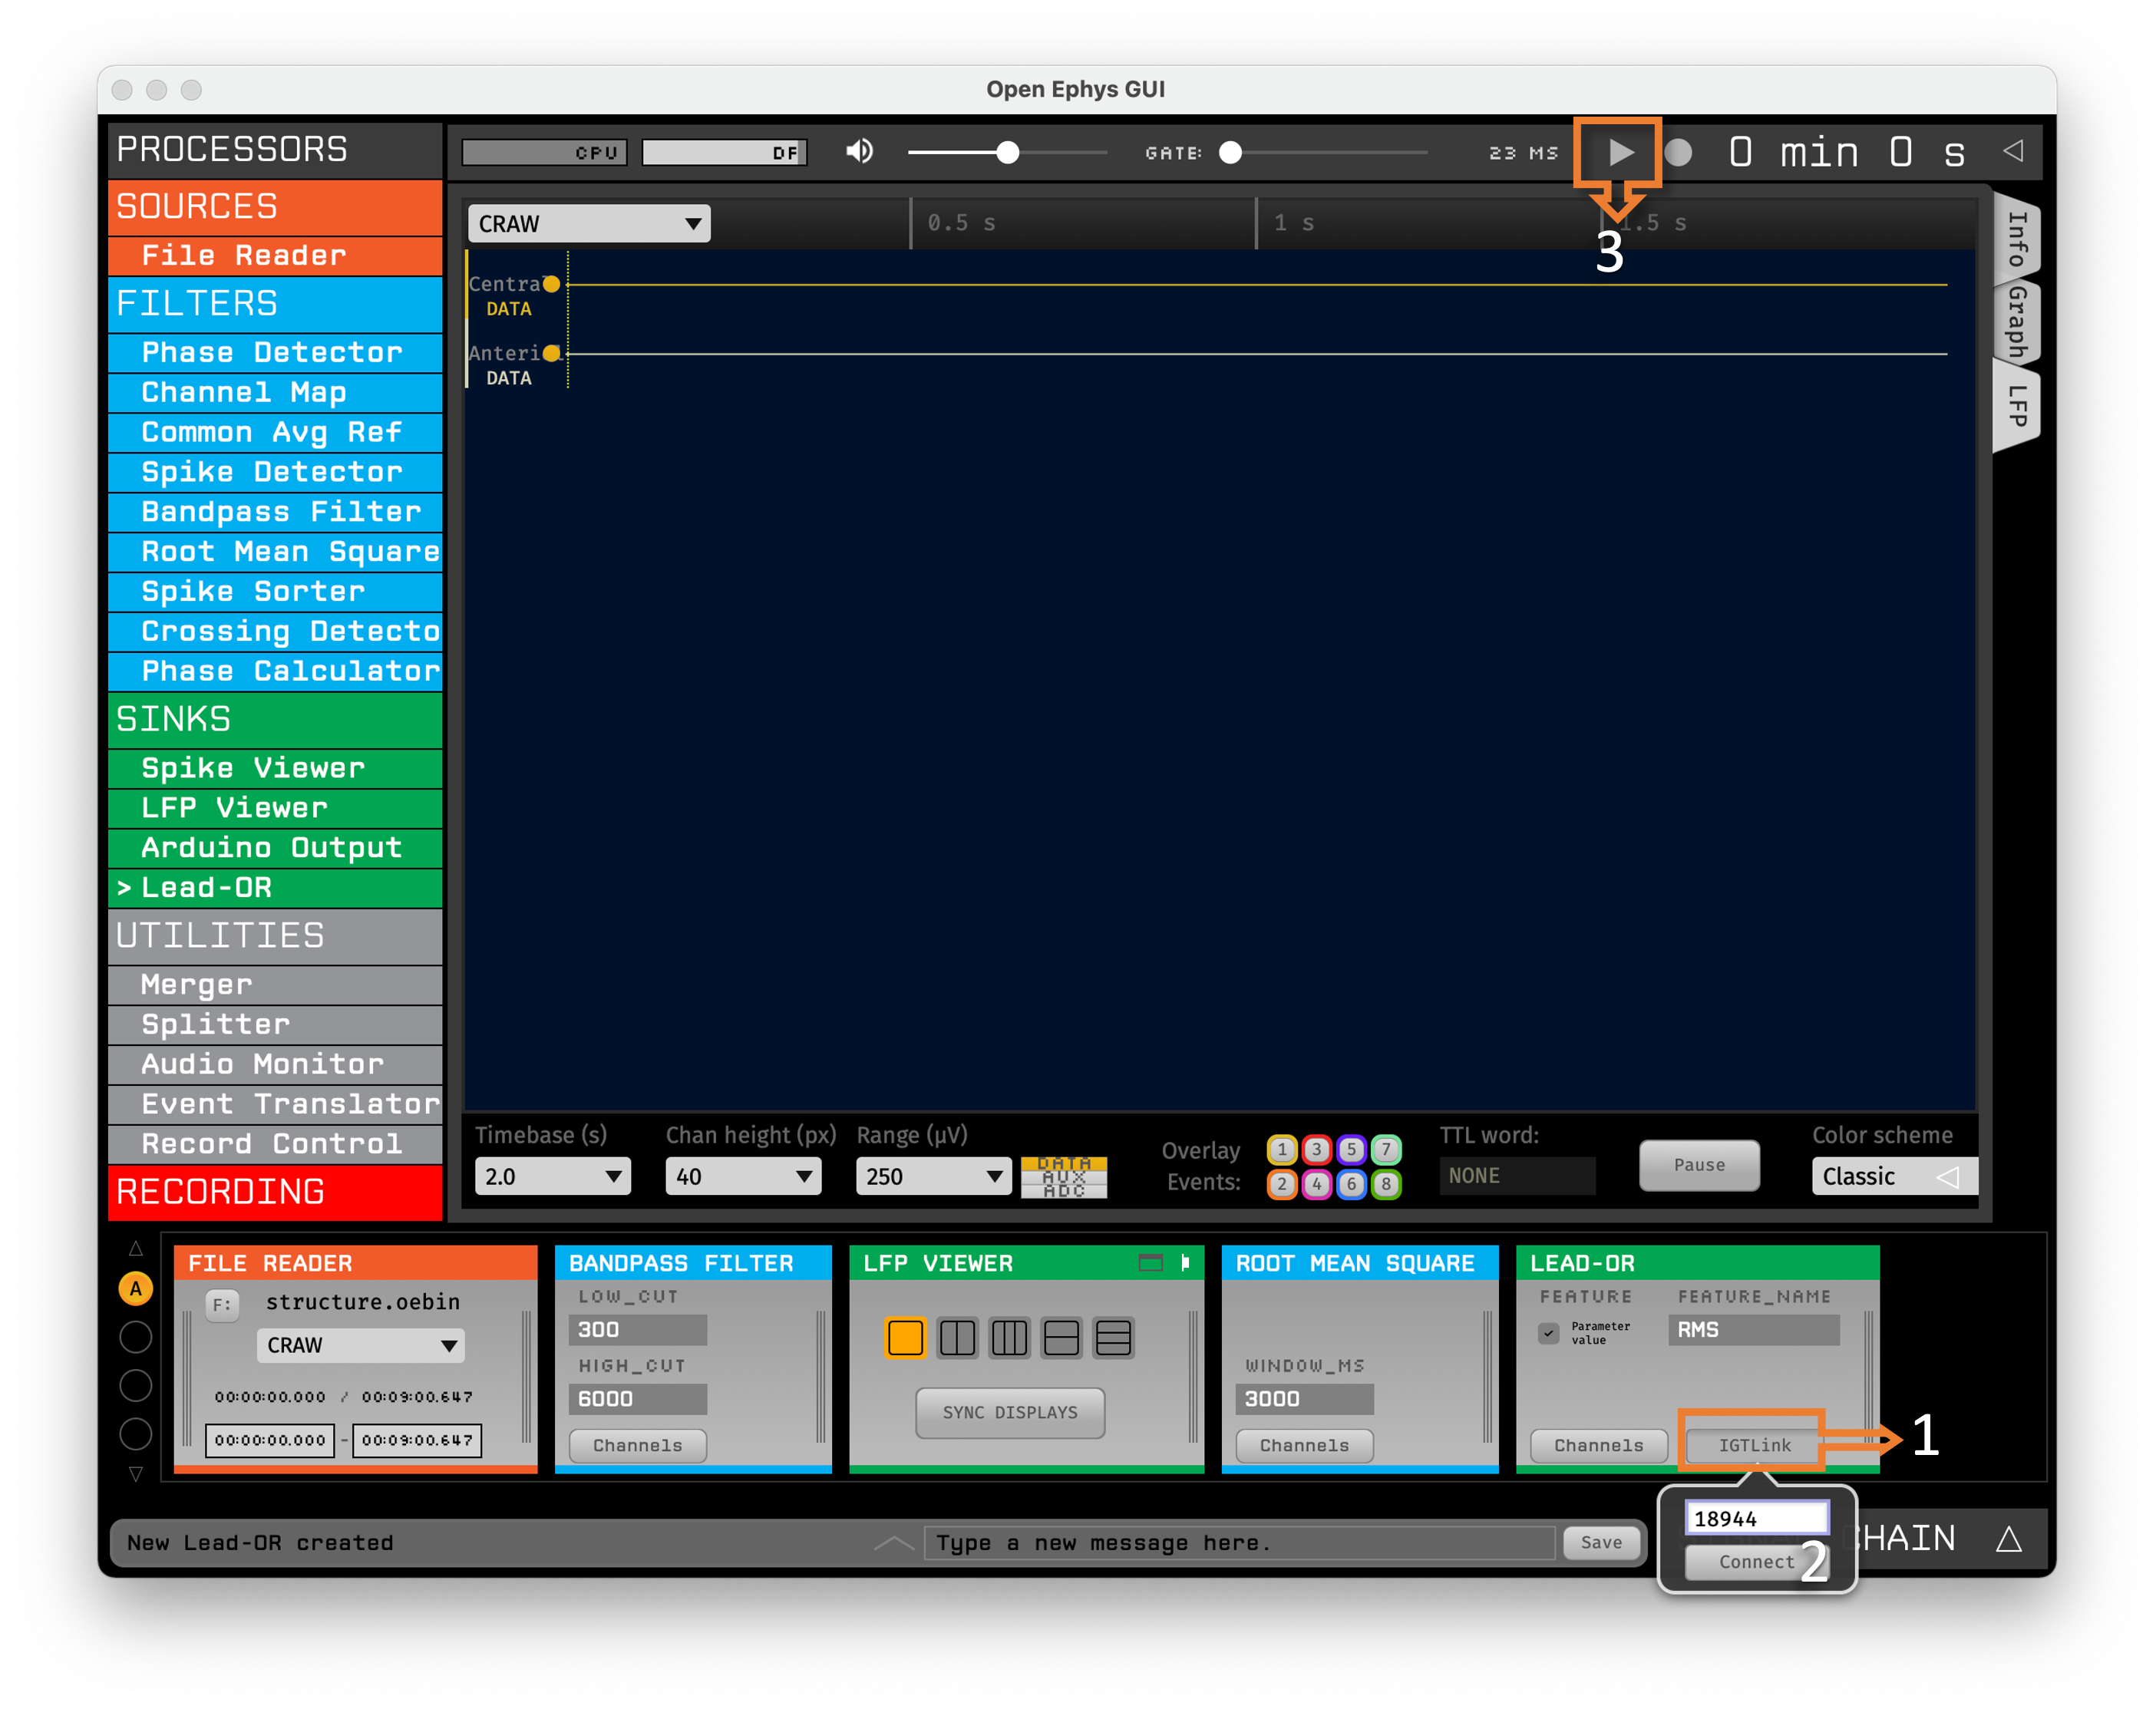Viewport: 2156px width, 1709px height.
Task: Toggle overlay event channel 8
Action: pos(1386,1184)
